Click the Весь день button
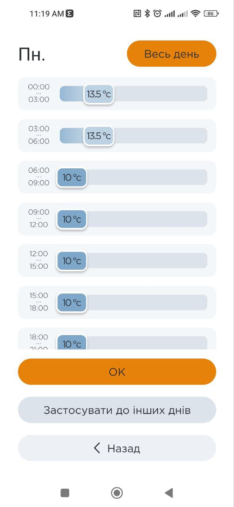The width and height of the screenshot is (234, 507). [171, 53]
